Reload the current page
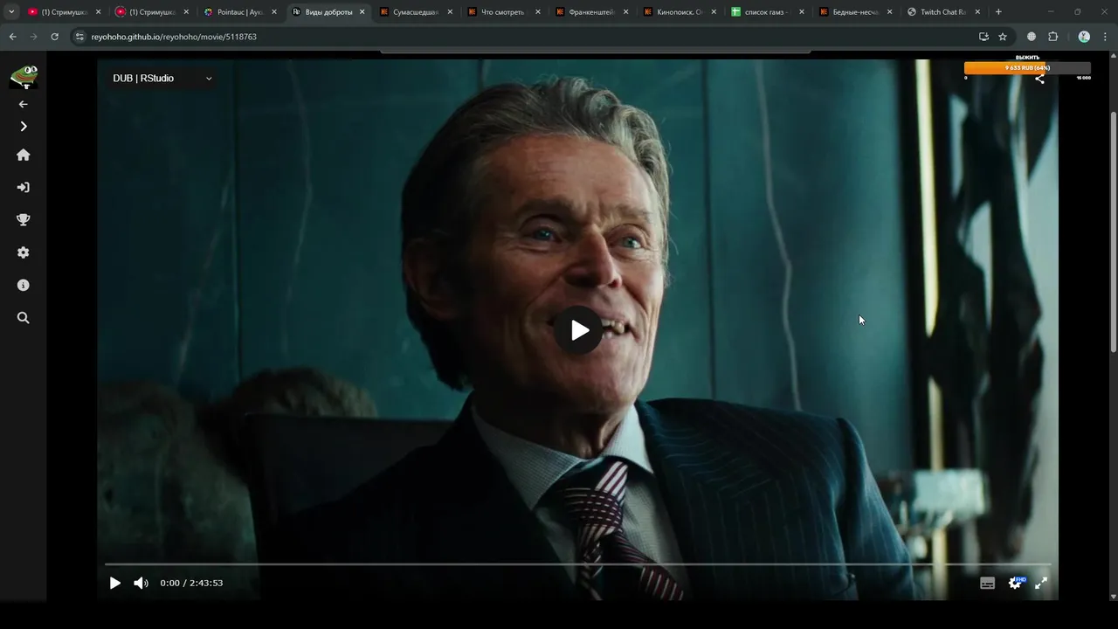The image size is (1118, 629). tap(54, 37)
